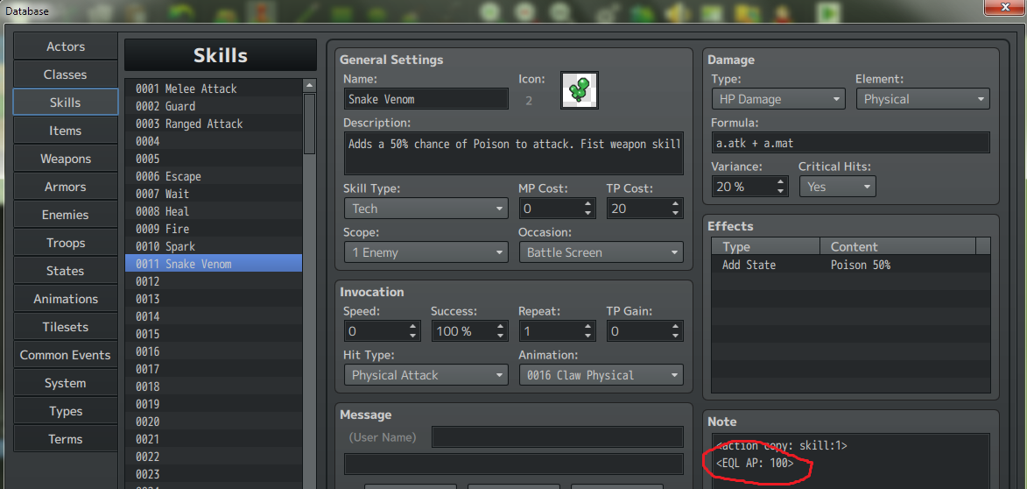Select skill 0003 Ranged Attack
This screenshot has height=489, width=1027.
(x=214, y=124)
